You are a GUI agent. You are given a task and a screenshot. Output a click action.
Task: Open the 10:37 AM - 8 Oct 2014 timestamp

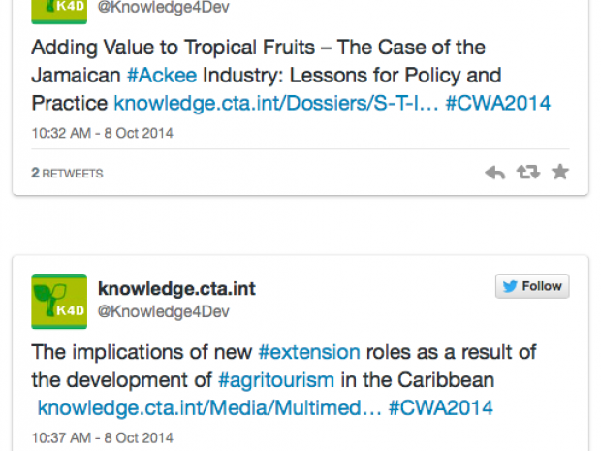click(x=102, y=438)
